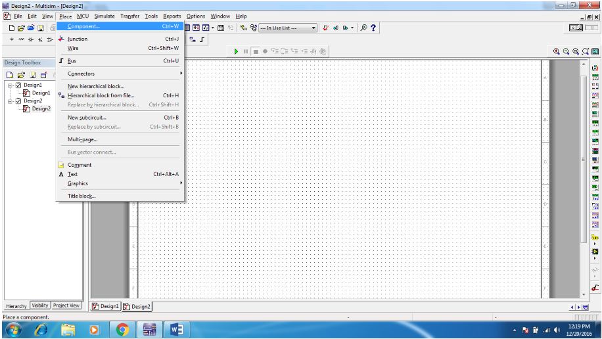602x339 pixels.
Task: Choose Text from Place menu
Action: coord(120,174)
